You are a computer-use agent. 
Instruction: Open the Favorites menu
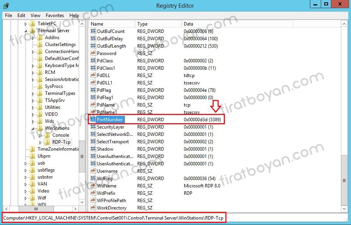(55, 15)
